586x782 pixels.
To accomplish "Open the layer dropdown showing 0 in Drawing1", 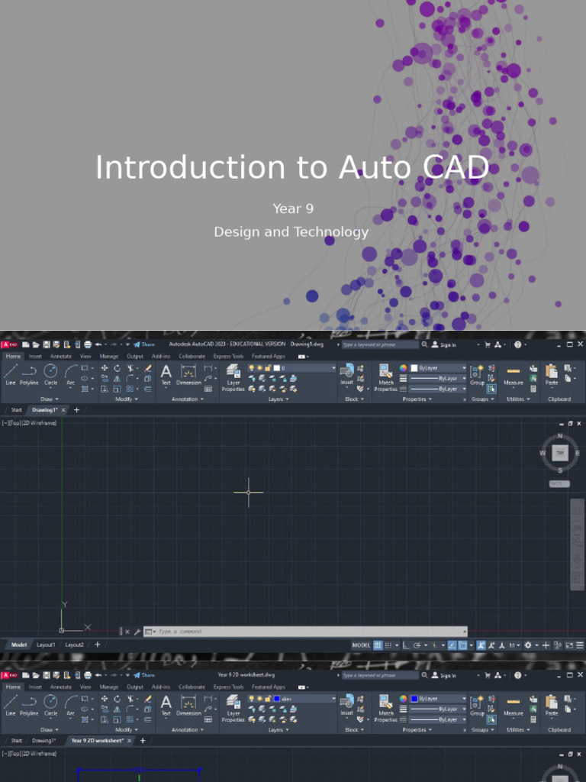I will [x=292, y=368].
